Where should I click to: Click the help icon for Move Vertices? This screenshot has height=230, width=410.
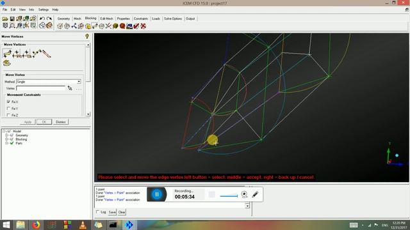[87, 36]
